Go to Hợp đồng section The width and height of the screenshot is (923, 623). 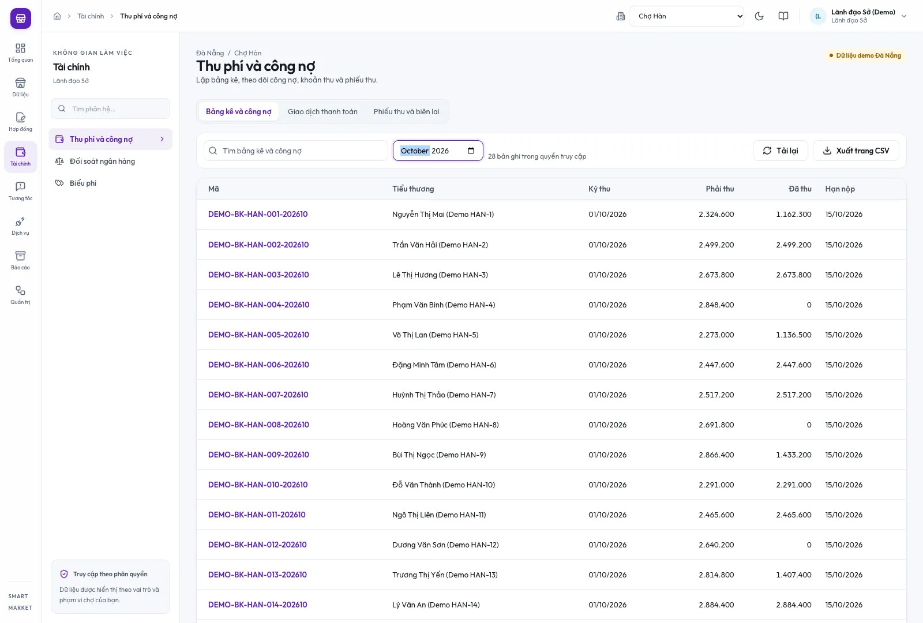(x=21, y=122)
